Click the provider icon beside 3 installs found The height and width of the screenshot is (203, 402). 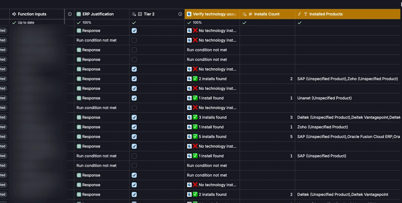tap(189, 117)
